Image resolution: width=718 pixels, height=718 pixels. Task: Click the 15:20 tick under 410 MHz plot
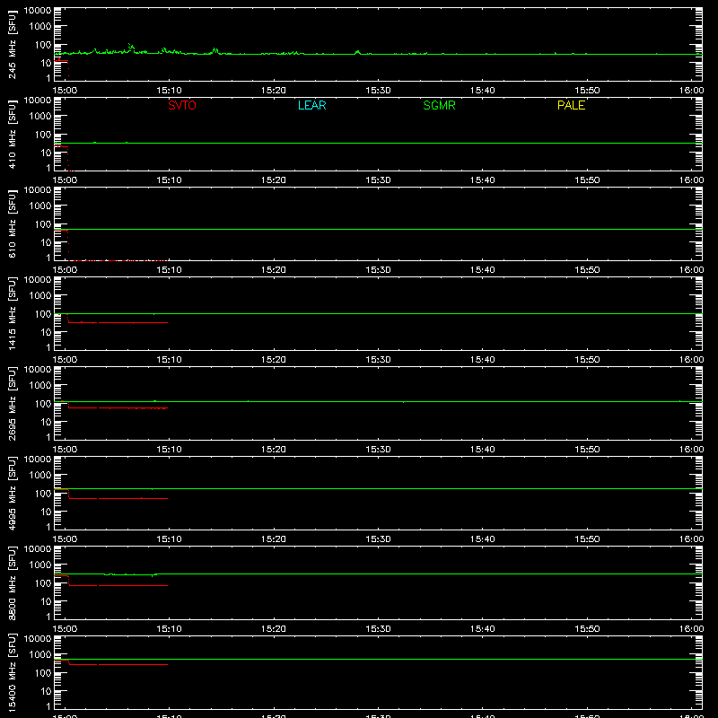[274, 180]
